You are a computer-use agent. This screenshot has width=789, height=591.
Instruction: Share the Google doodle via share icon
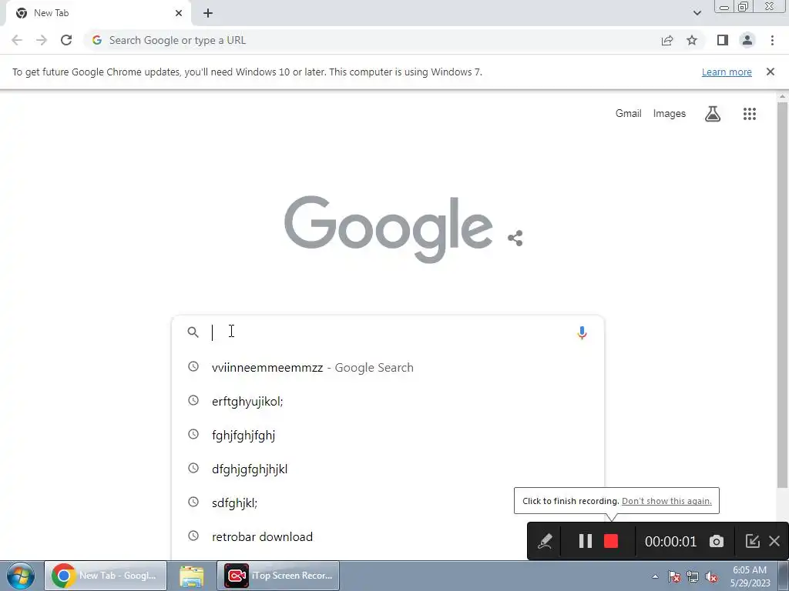click(x=515, y=239)
